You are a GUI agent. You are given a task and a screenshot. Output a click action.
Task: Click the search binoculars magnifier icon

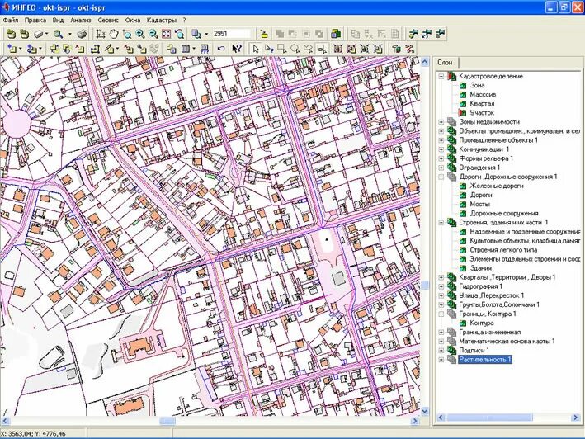[x=59, y=35]
